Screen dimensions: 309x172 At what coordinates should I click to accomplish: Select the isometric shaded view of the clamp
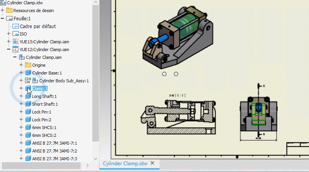point(178,37)
